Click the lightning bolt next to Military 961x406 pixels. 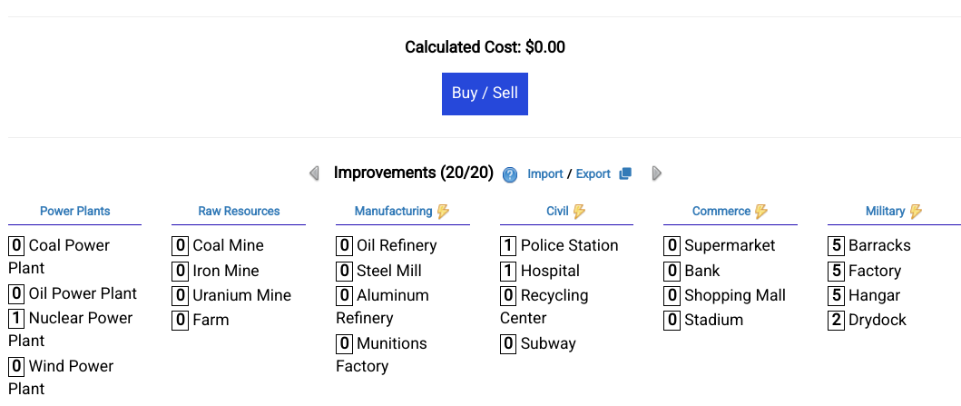916,212
